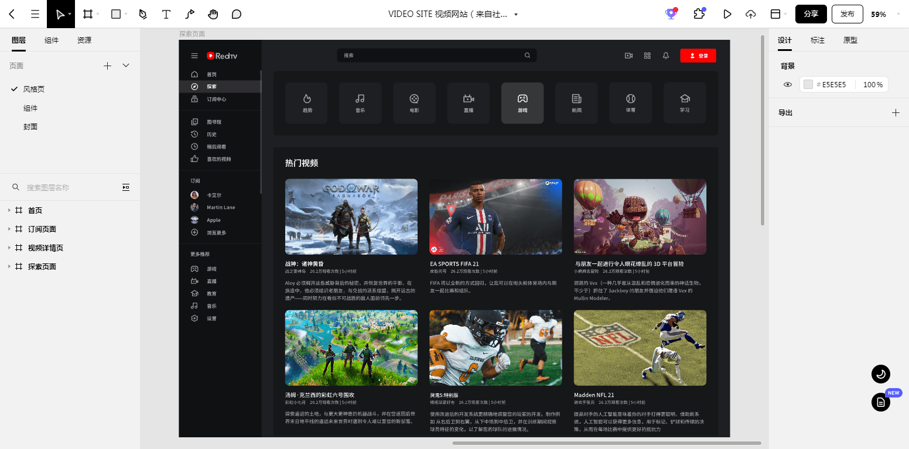
Task: Click the 分享 button
Action: click(x=811, y=14)
